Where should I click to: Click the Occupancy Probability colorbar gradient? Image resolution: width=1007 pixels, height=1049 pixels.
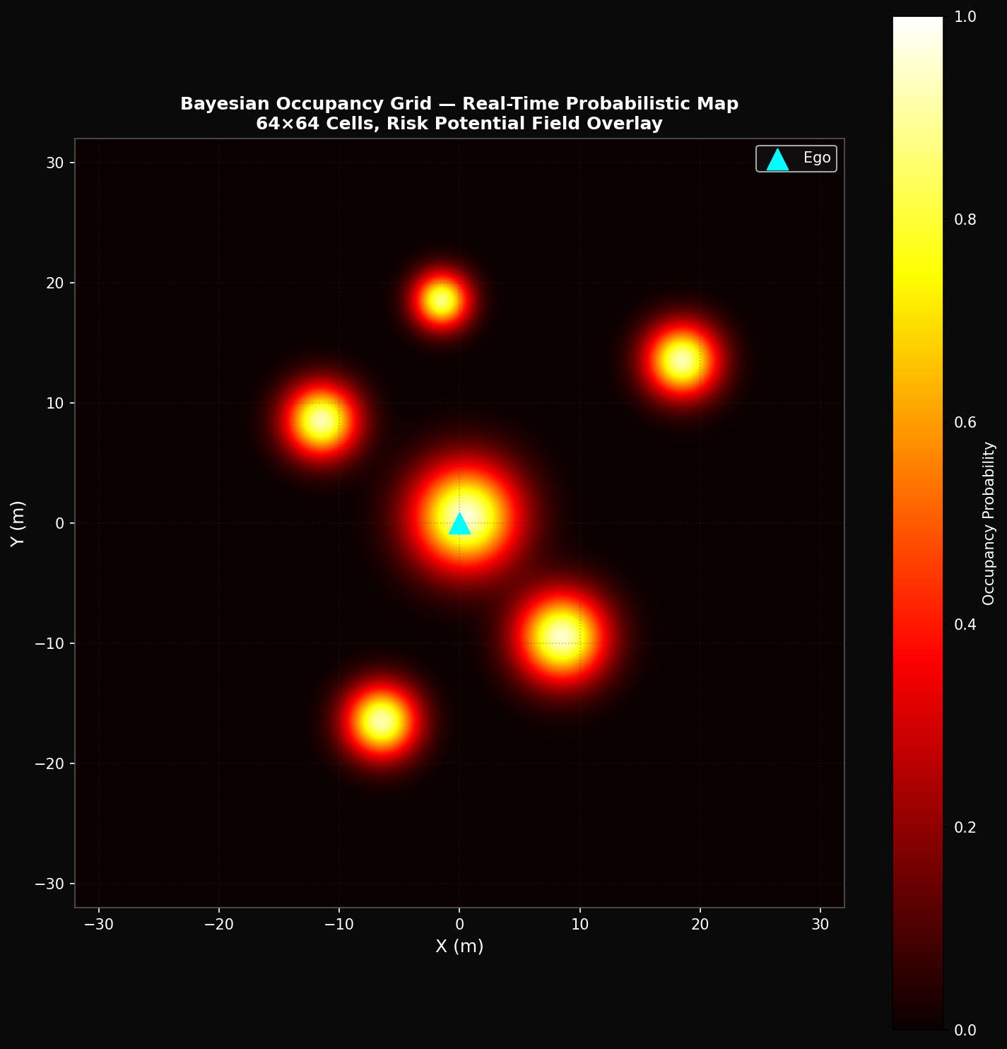click(x=917, y=523)
